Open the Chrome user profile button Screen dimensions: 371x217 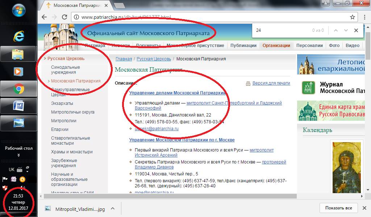326,3
